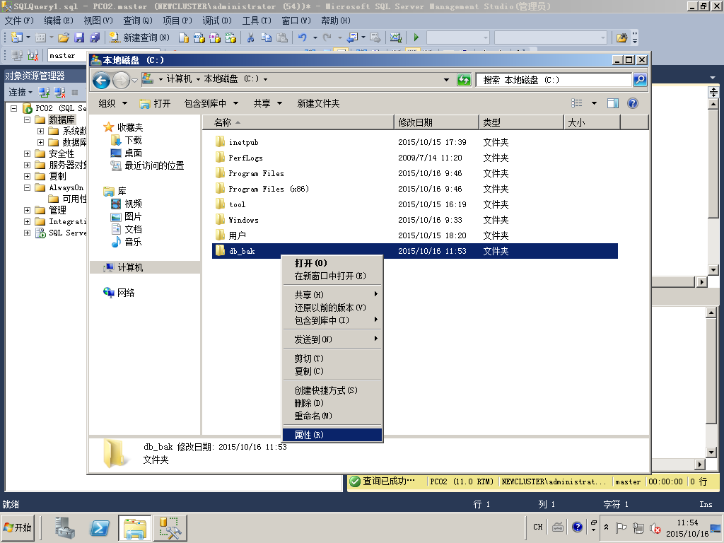Open PowerShell from the taskbar

[100, 527]
